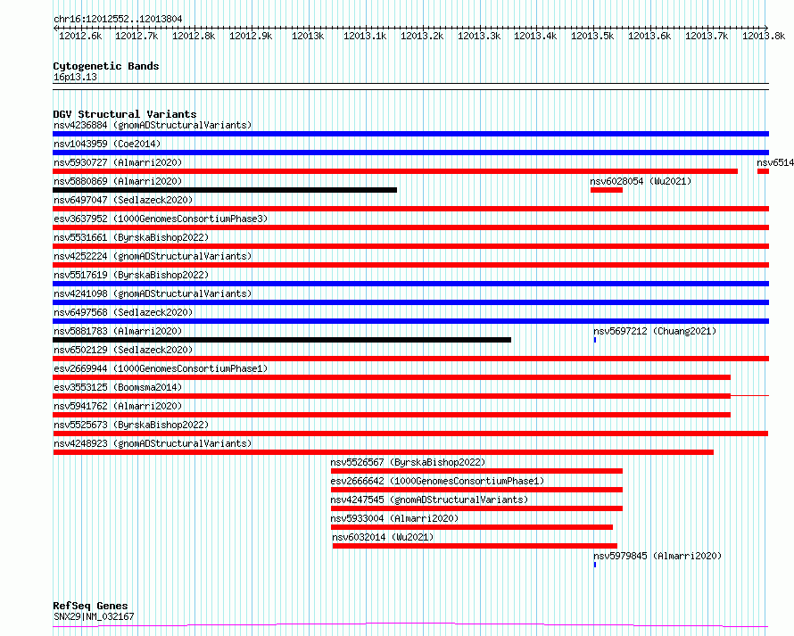
Task: Select the esv3553125 Boomsma2014 label
Action: 118,387
